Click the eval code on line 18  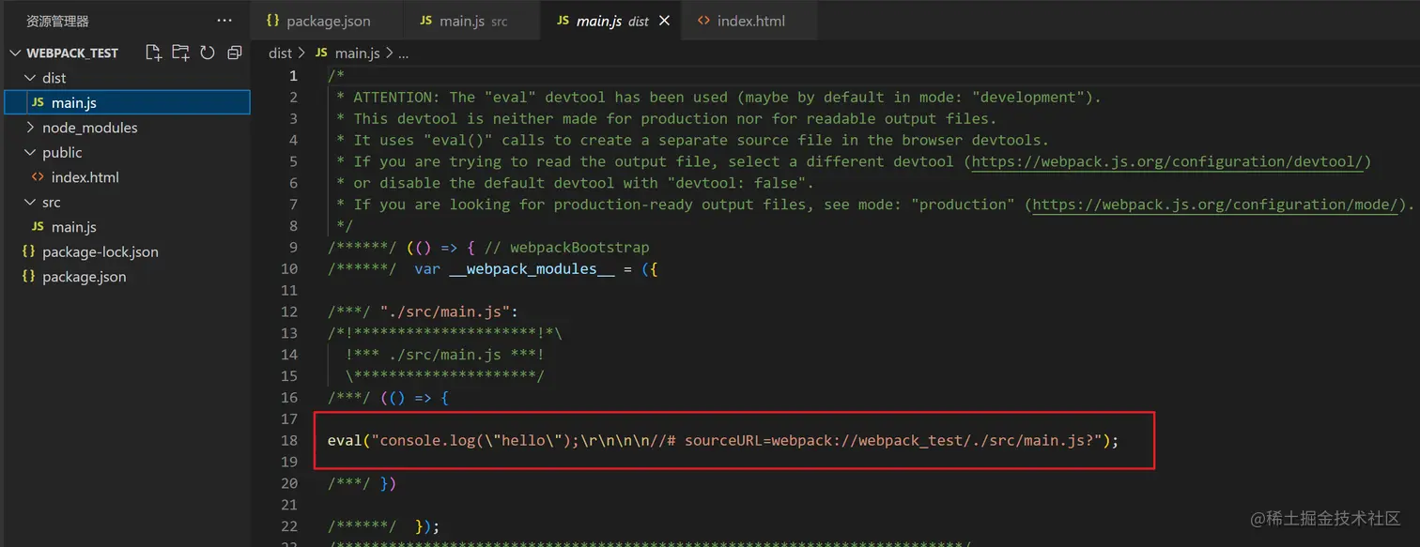(x=723, y=440)
